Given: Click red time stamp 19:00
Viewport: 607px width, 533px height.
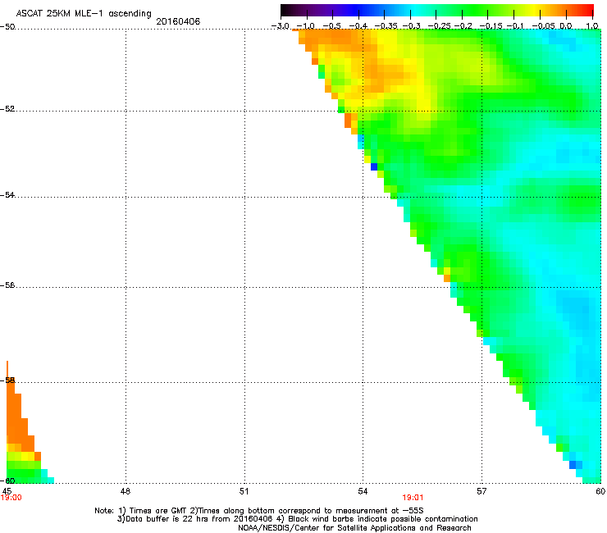Looking at the screenshot, I should click(x=11, y=498).
